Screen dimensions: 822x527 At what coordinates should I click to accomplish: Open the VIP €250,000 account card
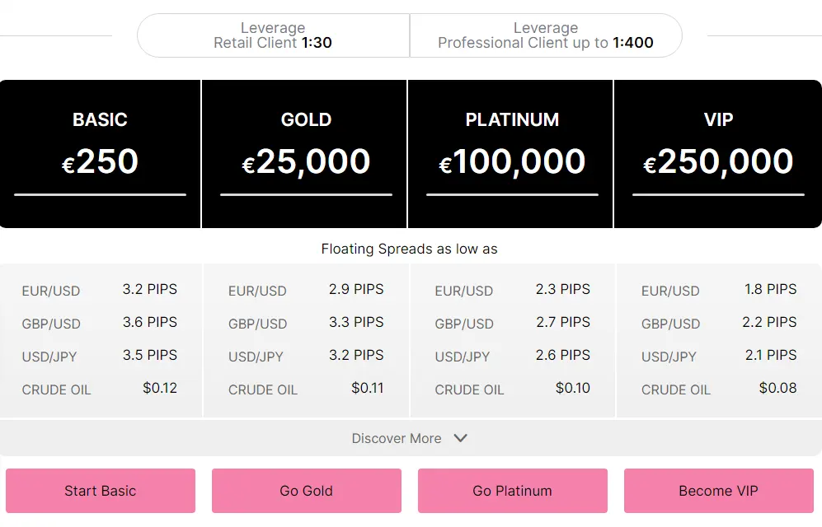click(x=718, y=153)
